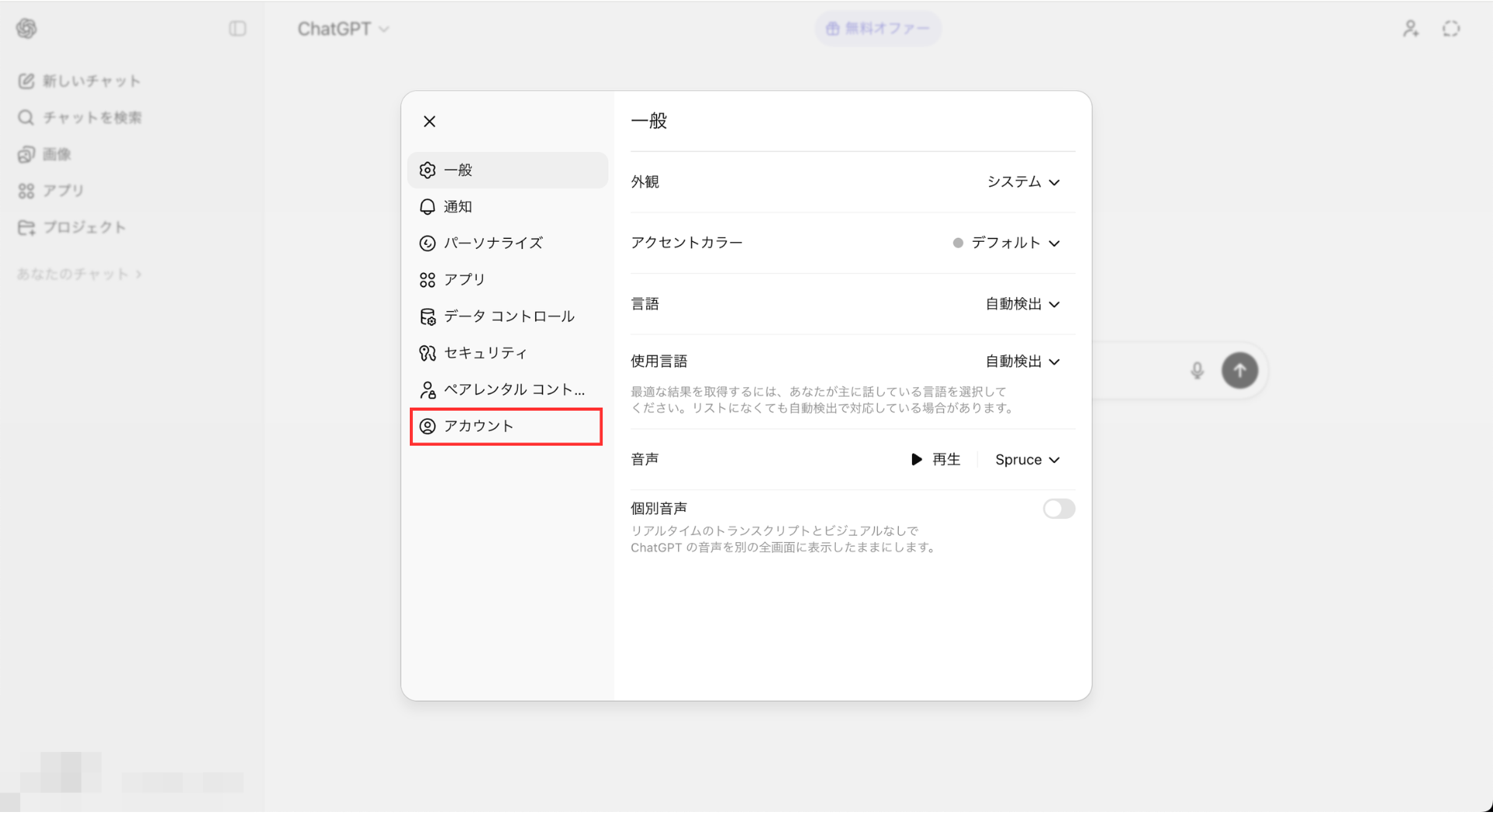Switch to the パーソナライズ settings tab
1493x840 pixels.
click(492, 243)
